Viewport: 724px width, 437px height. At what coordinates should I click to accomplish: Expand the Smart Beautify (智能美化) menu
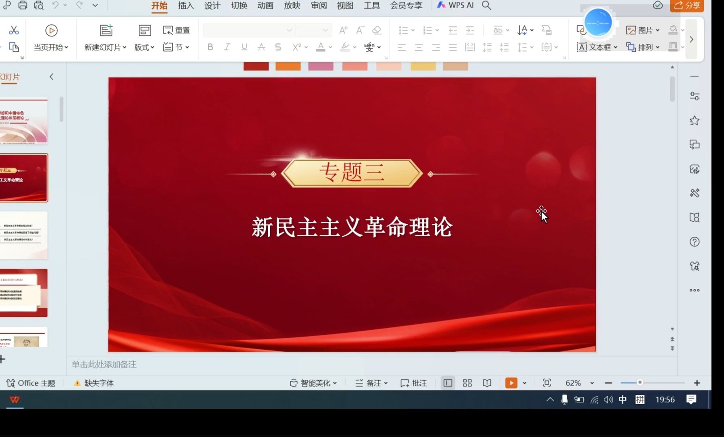pos(313,383)
